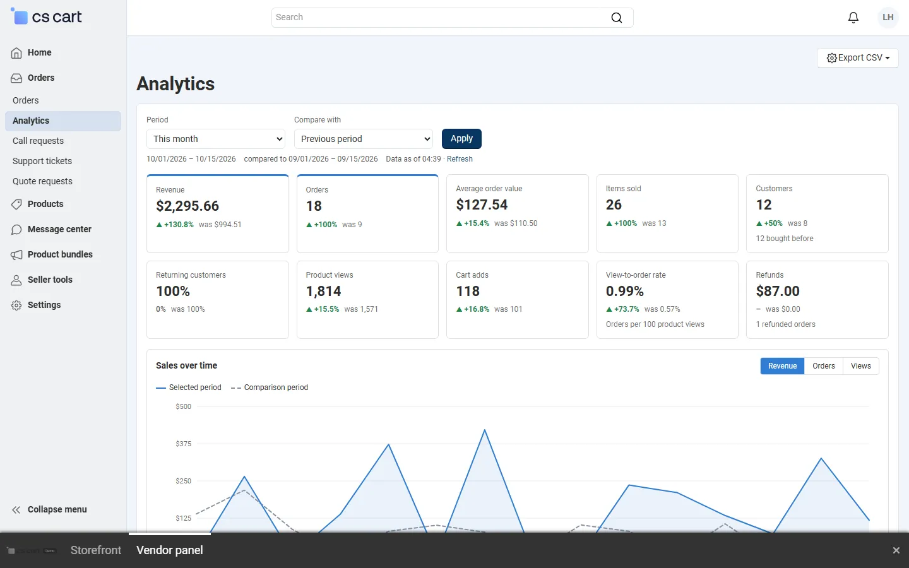Viewport: 909px width, 568px height.
Task: Click the Product bundles megaphone icon
Action: [x=16, y=255]
